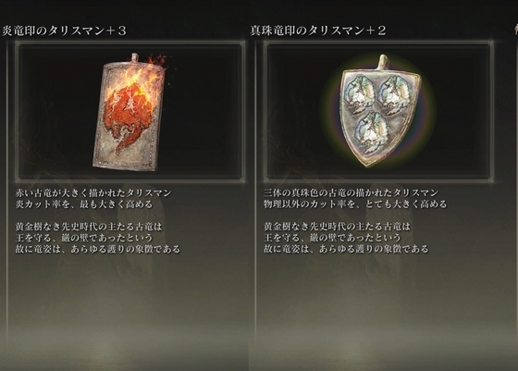Select the 炎竜印のタリスマン+3 title

coord(64,31)
